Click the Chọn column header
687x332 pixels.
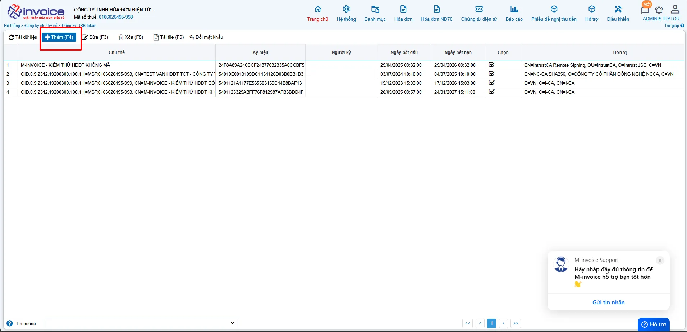click(x=503, y=52)
